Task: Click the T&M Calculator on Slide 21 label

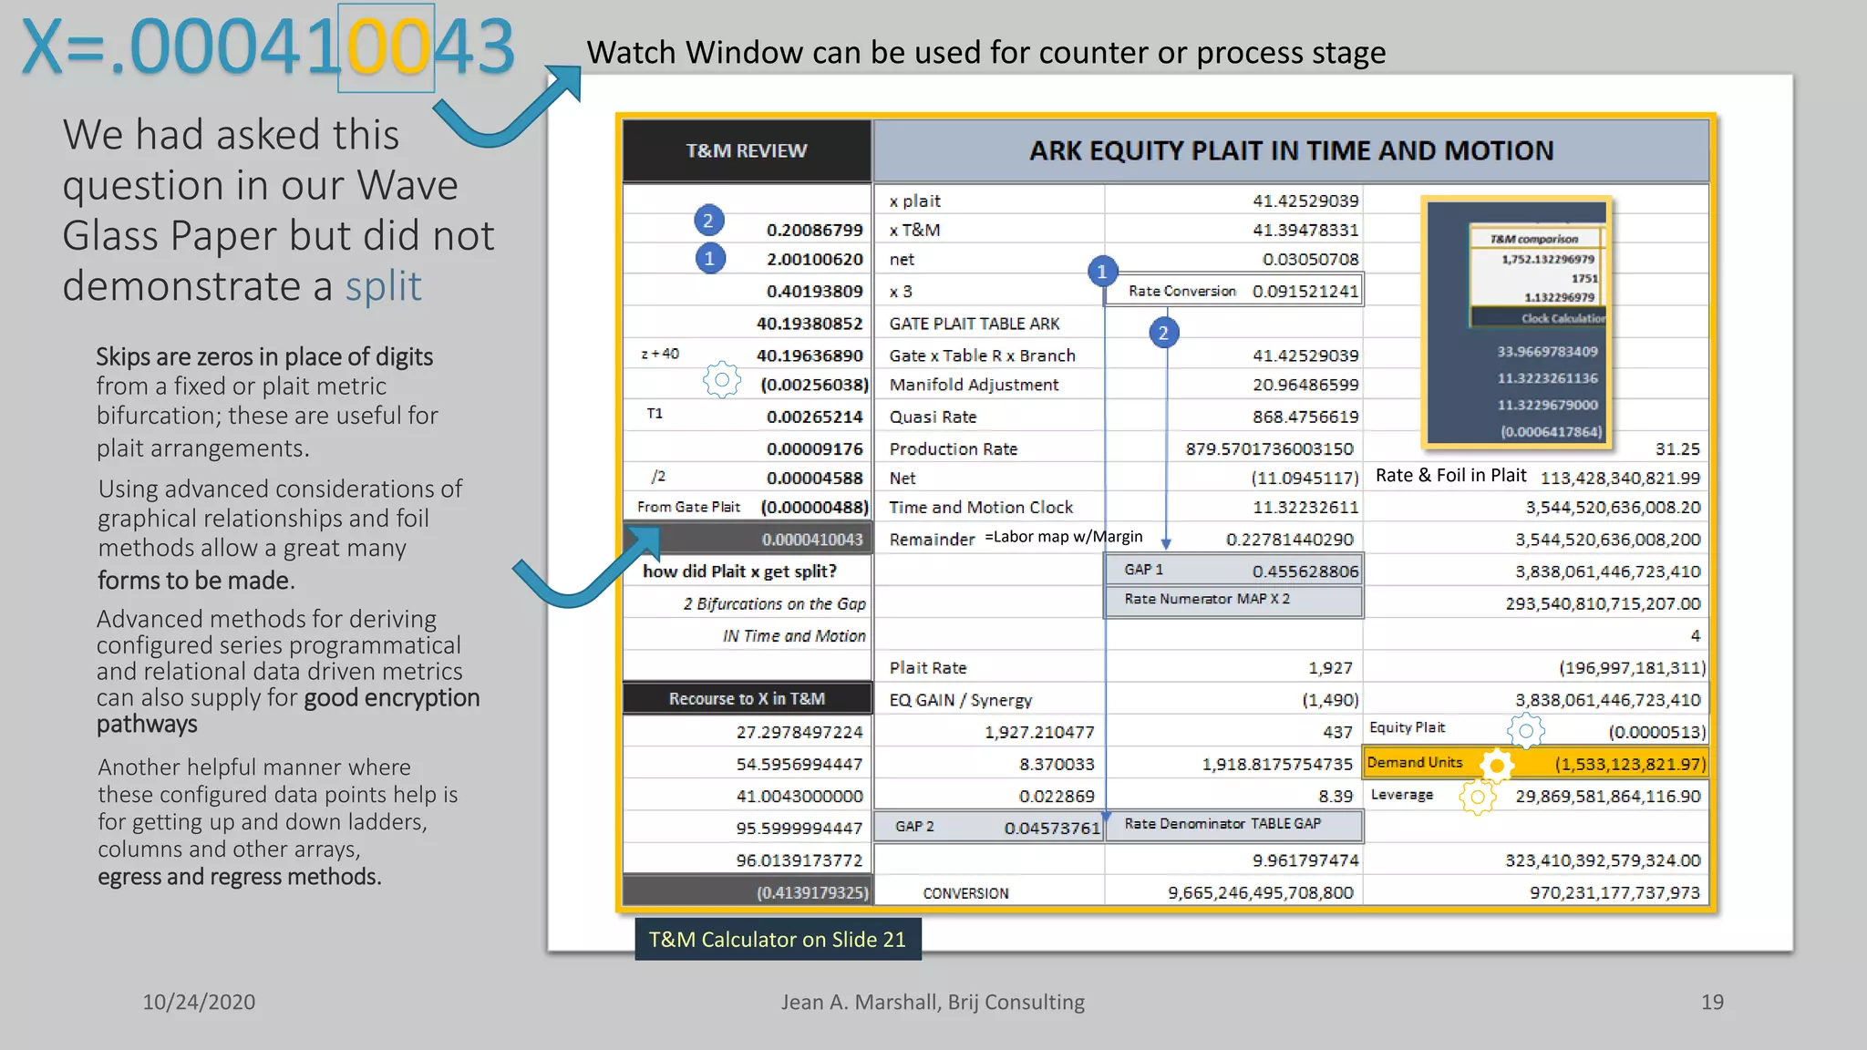Action: coord(778,940)
